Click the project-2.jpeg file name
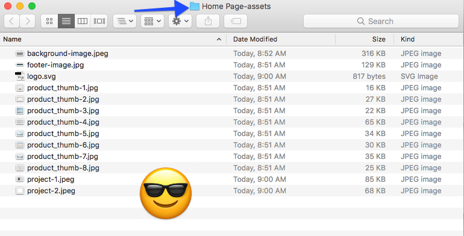 pyautogui.click(x=51, y=191)
